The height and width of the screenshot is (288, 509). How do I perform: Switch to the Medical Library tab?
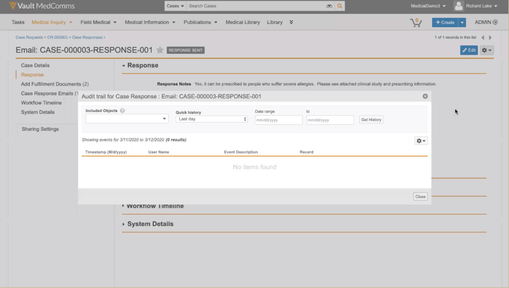tap(243, 22)
